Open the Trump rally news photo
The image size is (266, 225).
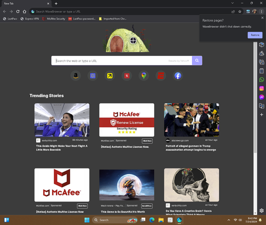click(x=192, y=120)
